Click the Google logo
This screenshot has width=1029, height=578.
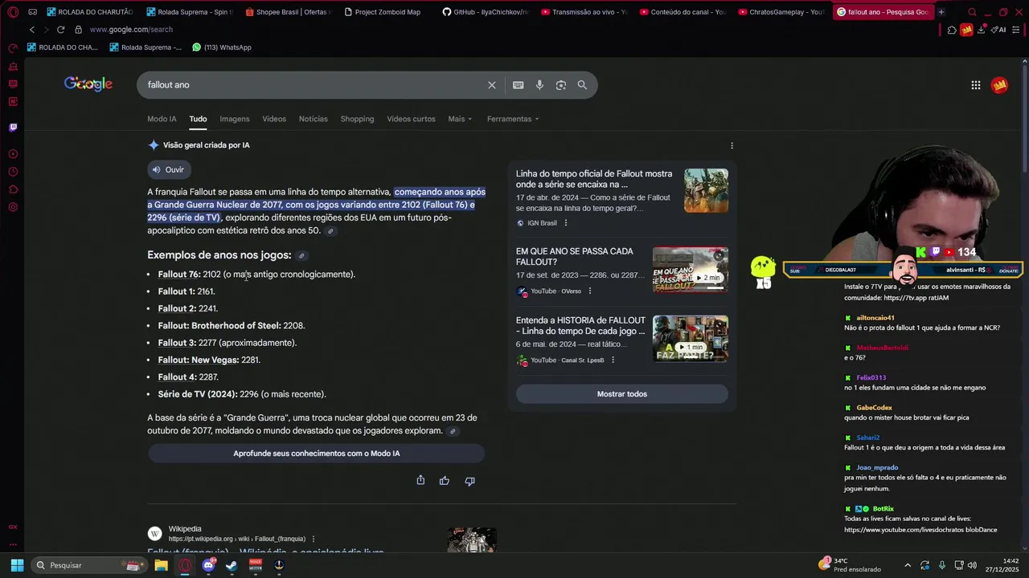coord(88,84)
